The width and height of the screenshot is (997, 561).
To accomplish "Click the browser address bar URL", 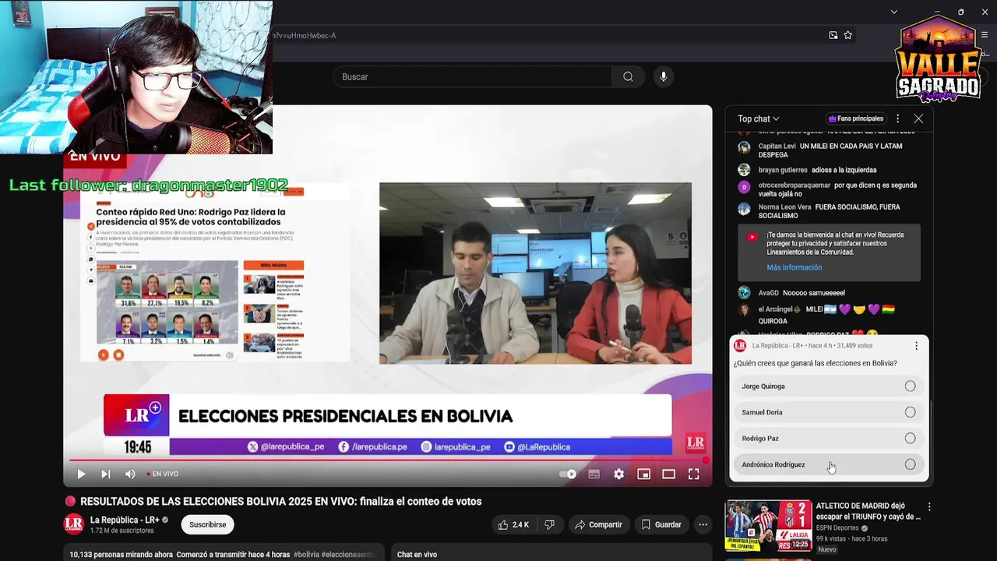I will pos(305,35).
